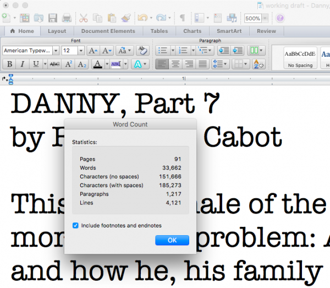Click the Clear Formatting icon

[142, 50]
